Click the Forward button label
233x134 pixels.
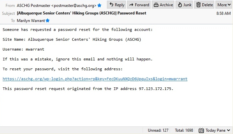[142, 5]
